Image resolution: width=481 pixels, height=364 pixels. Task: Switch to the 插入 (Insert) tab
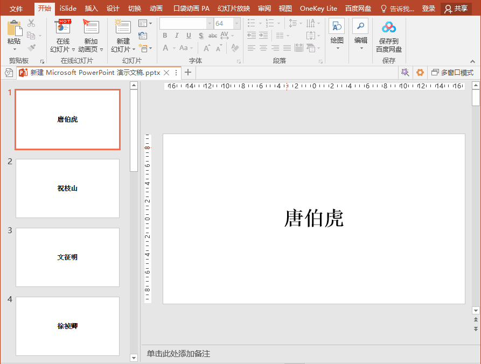(x=92, y=9)
